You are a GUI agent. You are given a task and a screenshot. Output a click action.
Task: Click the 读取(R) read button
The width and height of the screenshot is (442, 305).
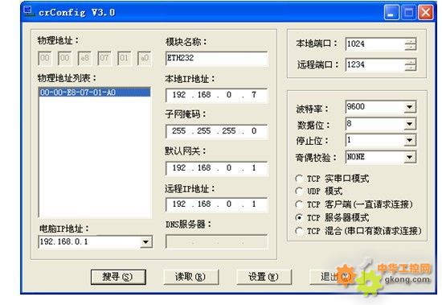[x=191, y=277]
